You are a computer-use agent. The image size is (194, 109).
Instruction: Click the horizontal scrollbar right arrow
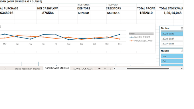[x=182, y=69]
